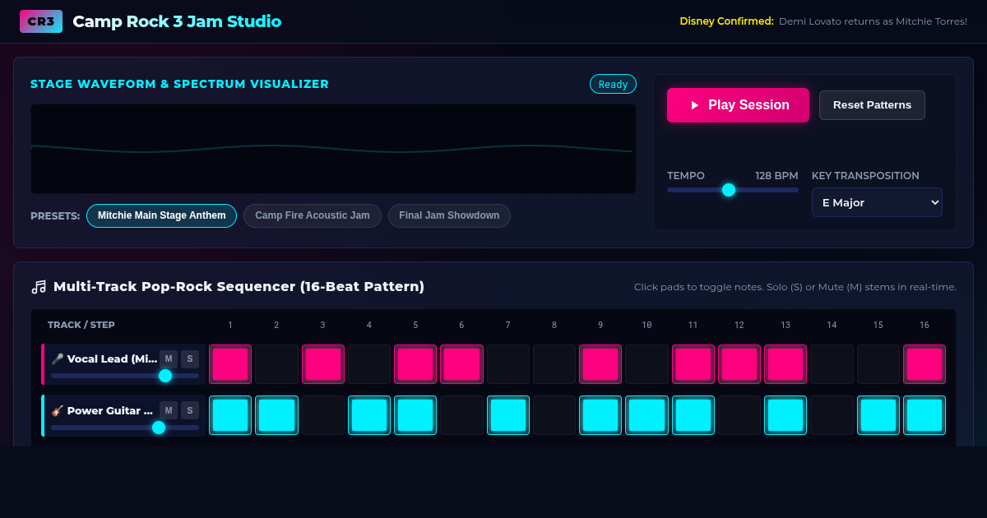Adjust Power Guitar volume slider
The width and height of the screenshot is (987, 518).
click(125, 428)
